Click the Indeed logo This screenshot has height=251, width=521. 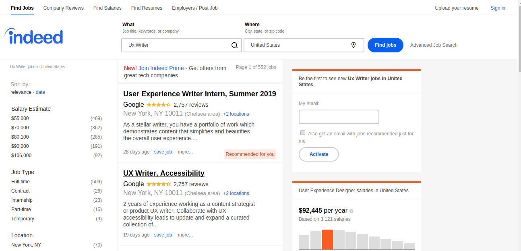tap(34, 36)
